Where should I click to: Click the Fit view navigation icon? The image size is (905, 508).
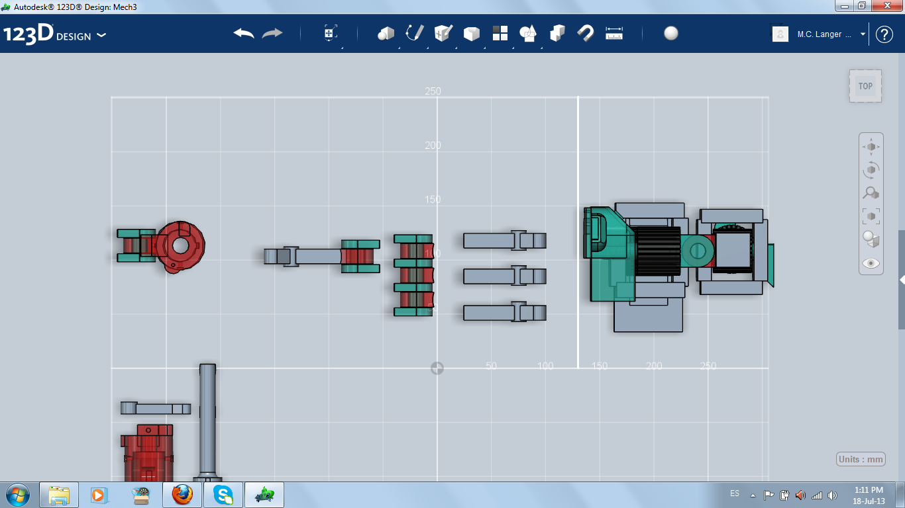tap(871, 216)
